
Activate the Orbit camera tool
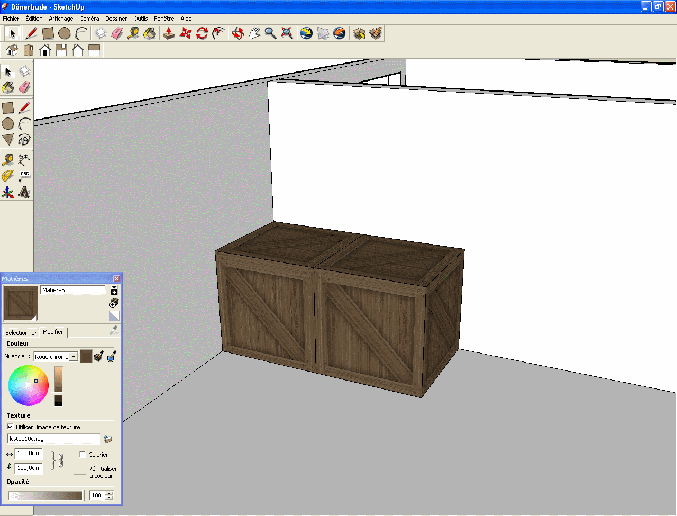238,33
